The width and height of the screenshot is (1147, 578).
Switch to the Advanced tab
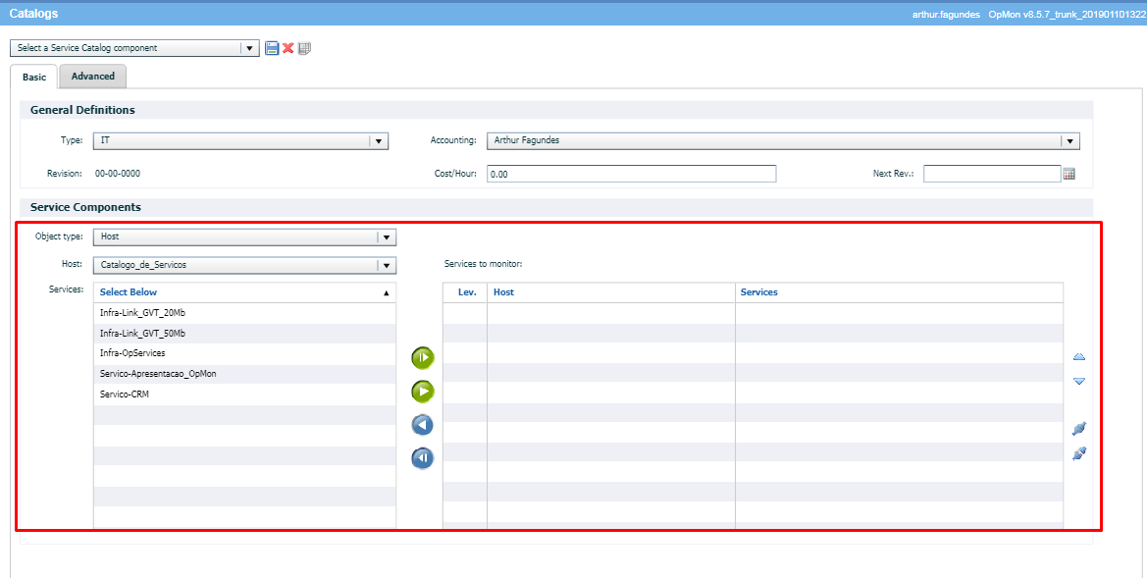(x=93, y=77)
